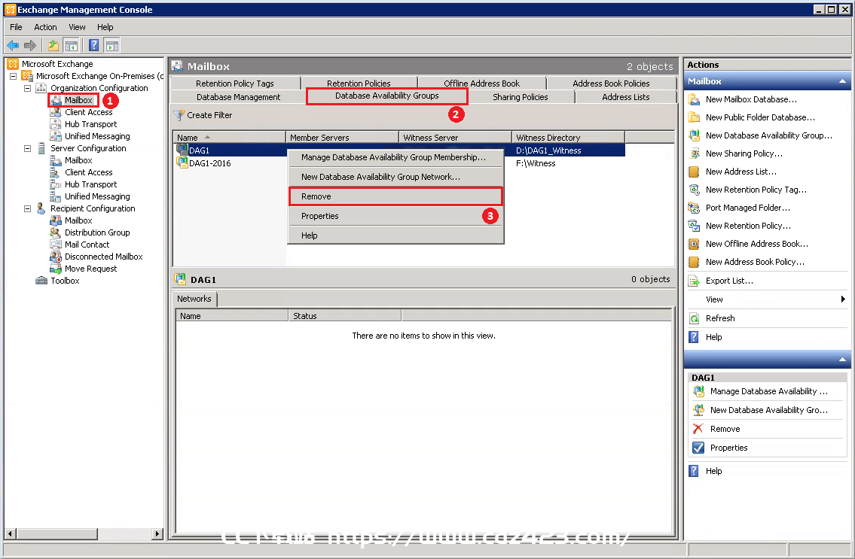855x559 pixels.
Task: Switch to Retention Policy Tags tab
Action: pyautogui.click(x=234, y=84)
